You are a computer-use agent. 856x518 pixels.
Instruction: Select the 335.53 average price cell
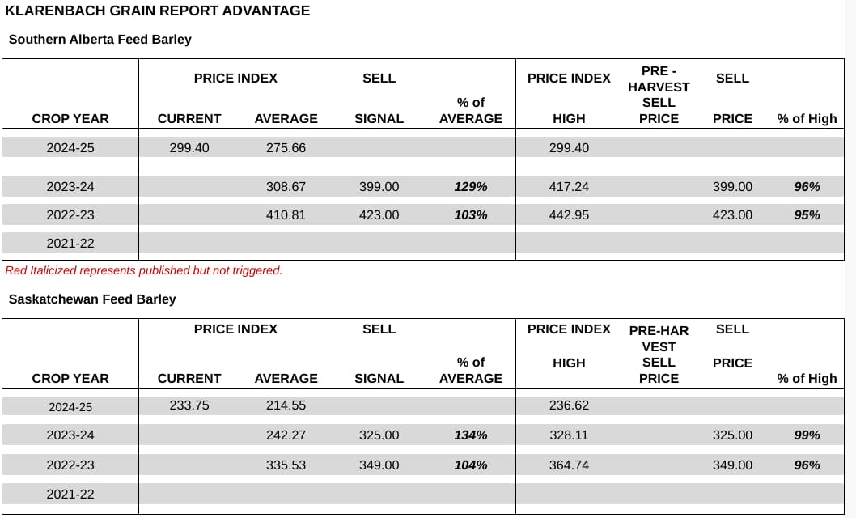coord(286,465)
